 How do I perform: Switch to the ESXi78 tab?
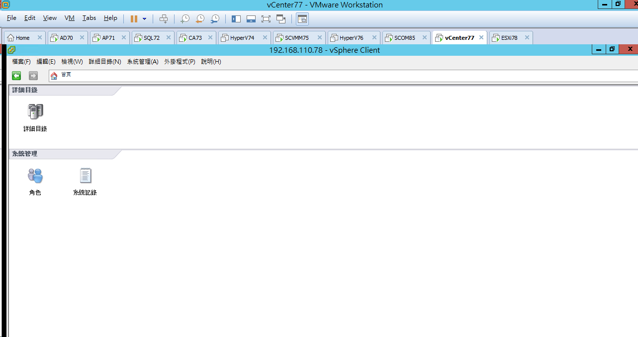[x=508, y=38]
